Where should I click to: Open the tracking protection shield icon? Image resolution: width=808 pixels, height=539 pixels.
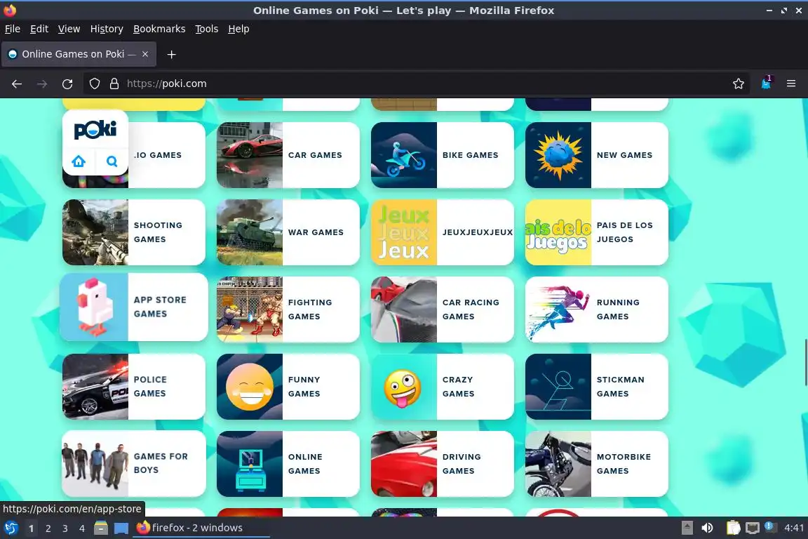point(94,84)
